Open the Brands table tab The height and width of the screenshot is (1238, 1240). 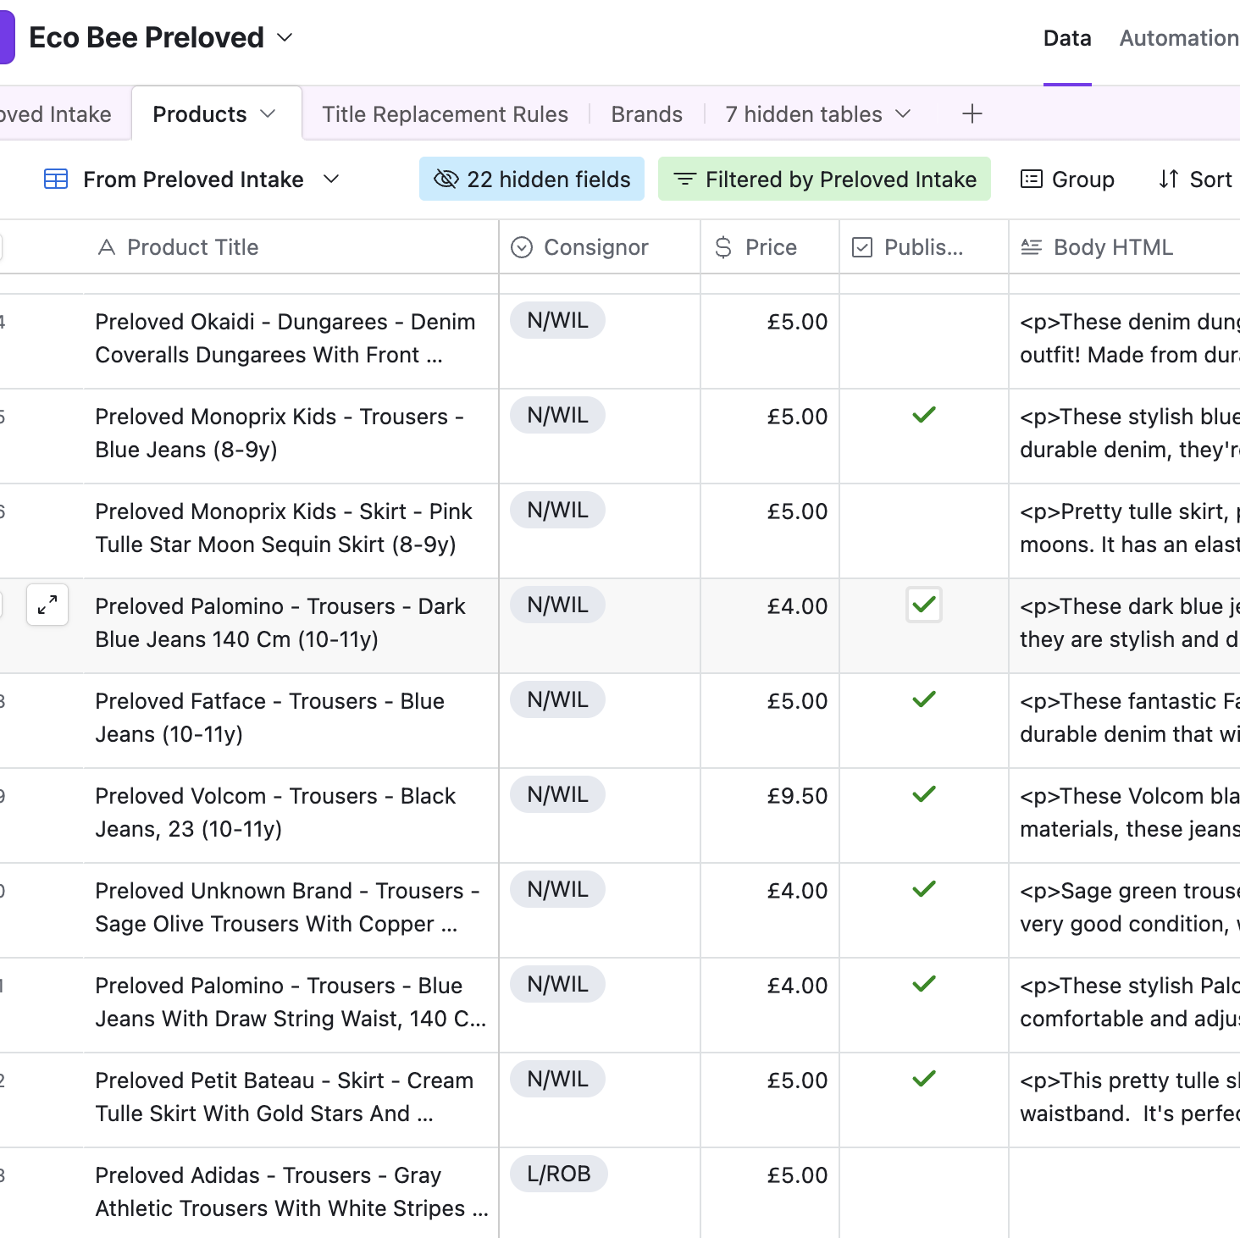point(646,114)
